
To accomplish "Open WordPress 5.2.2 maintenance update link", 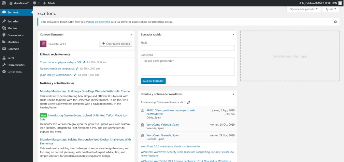I will click(x=170, y=146).
